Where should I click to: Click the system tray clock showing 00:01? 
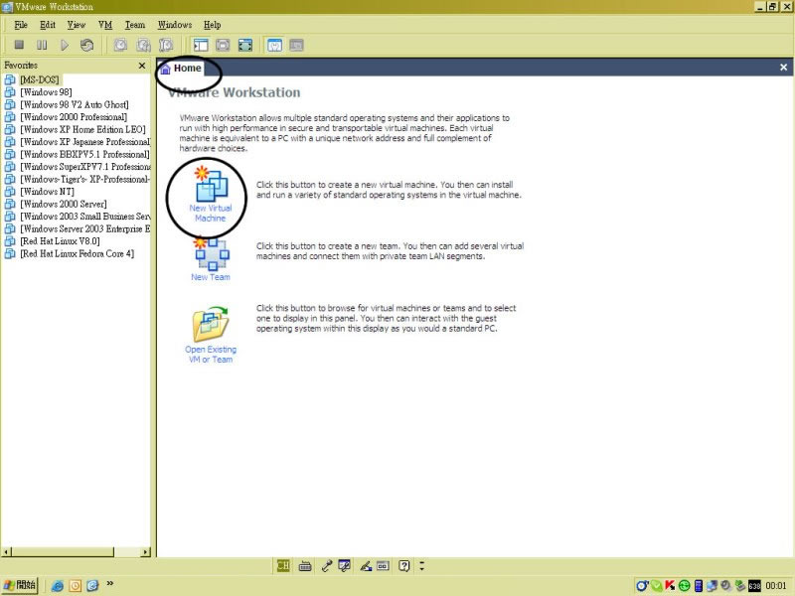point(776,586)
